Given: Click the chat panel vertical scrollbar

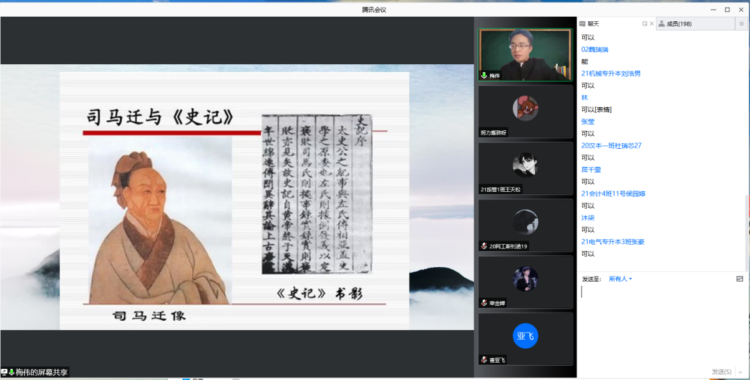Looking at the screenshot, I should click(x=747, y=230).
